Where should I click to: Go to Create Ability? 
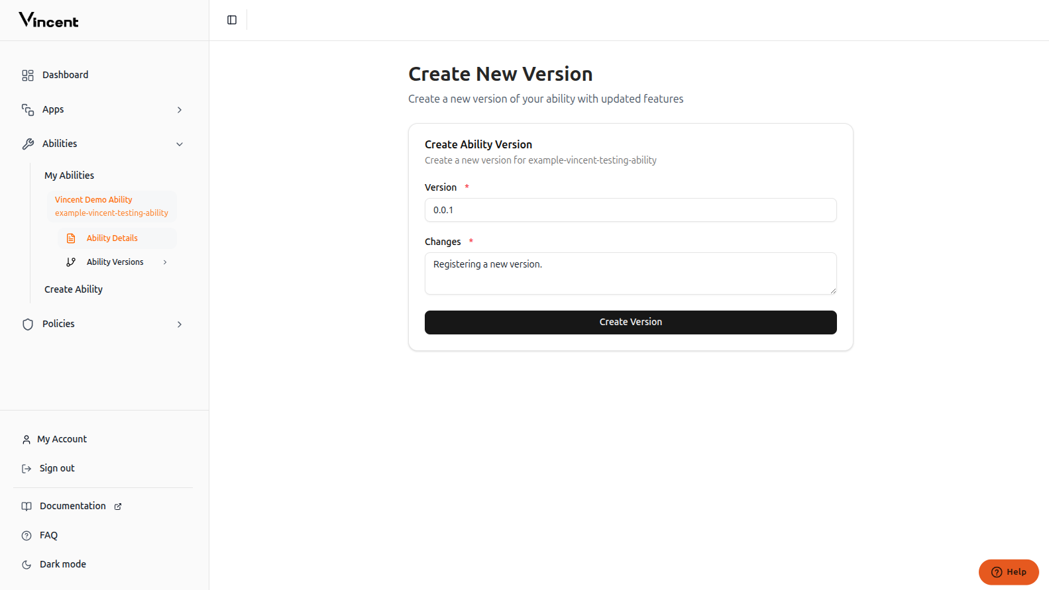coord(74,289)
